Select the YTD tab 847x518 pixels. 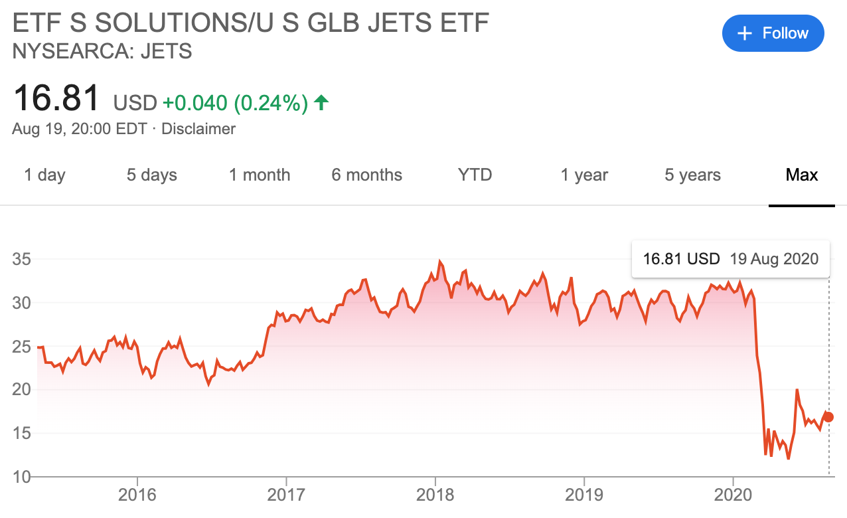click(x=475, y=175)
